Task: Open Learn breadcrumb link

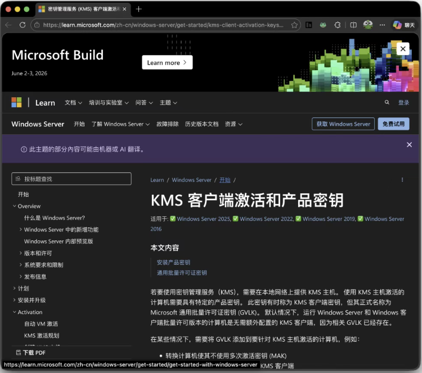Action: [x=157, y=180]
